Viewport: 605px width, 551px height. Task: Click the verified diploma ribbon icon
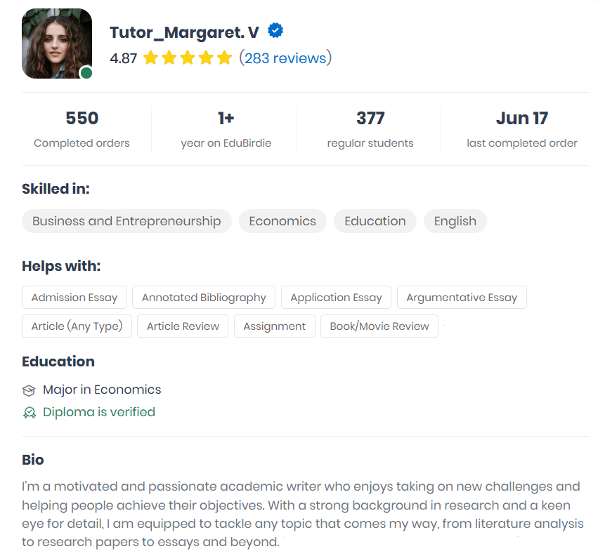[x=30, y=412]
